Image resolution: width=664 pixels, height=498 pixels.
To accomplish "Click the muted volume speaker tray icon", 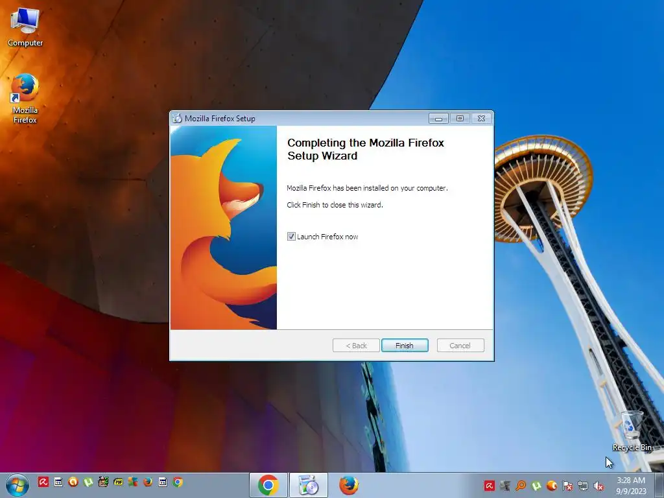I will tap(599, 486).
